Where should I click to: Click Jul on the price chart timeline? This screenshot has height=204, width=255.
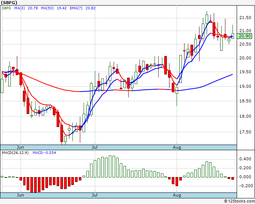coord(94,147)
